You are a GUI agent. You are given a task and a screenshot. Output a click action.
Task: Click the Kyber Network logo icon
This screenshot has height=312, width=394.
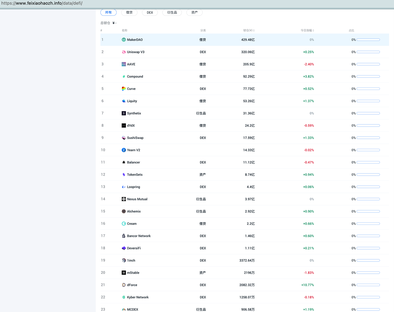124,297
